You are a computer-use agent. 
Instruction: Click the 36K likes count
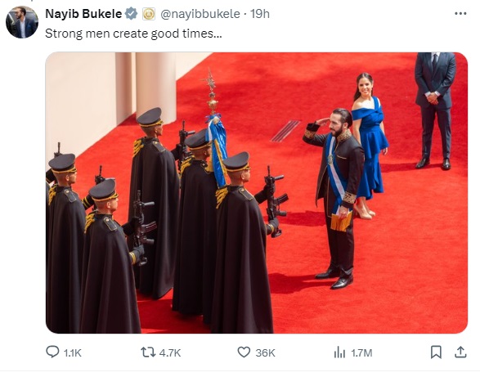coord(265,352)
